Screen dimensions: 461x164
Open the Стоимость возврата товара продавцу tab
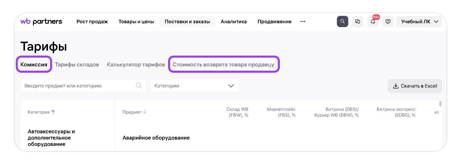point(223,65)
